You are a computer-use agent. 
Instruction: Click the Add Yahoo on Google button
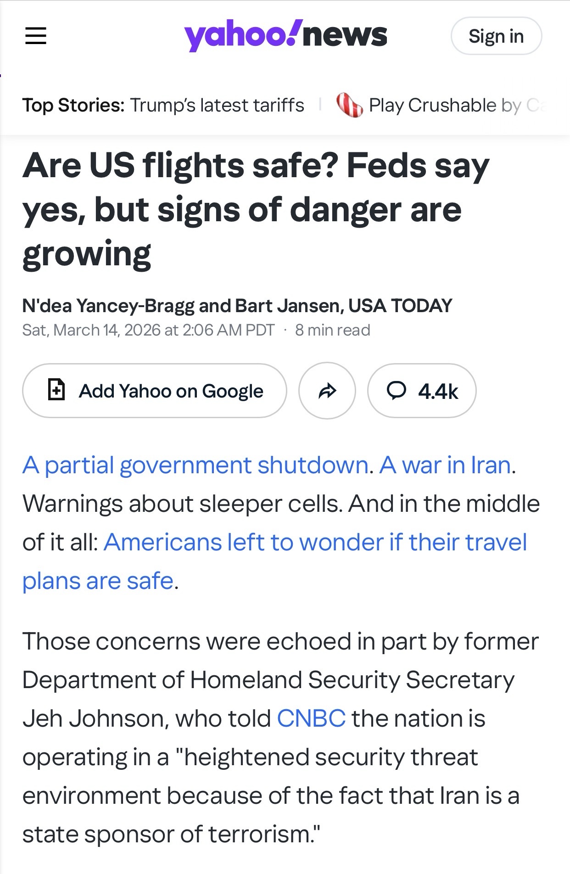[x=155, y=391]
